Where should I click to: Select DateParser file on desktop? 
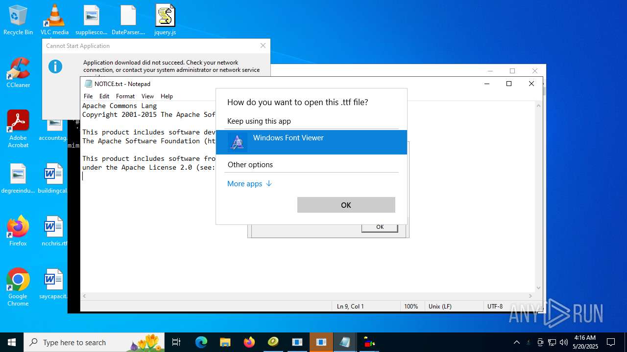coord(128,20)
